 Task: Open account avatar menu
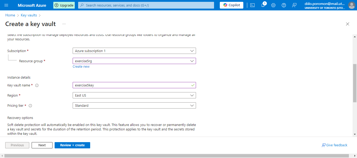coord(352,5)
